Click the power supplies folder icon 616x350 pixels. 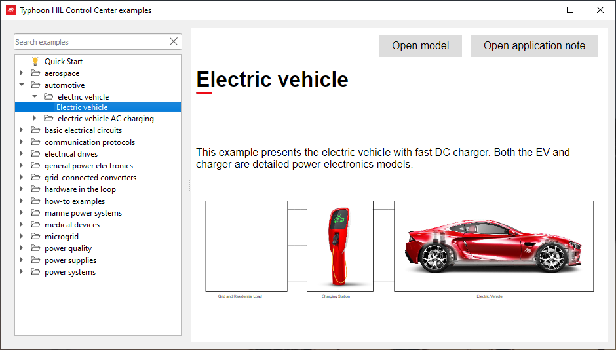(x=35, y=260)
